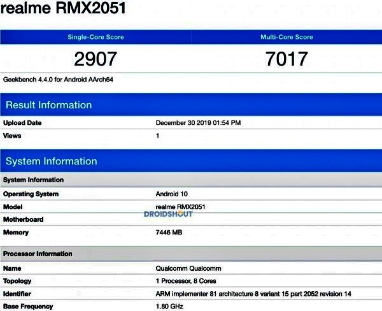
Task: Select the 1.80 GHz frequency value
Action: [x=169, y=307]
